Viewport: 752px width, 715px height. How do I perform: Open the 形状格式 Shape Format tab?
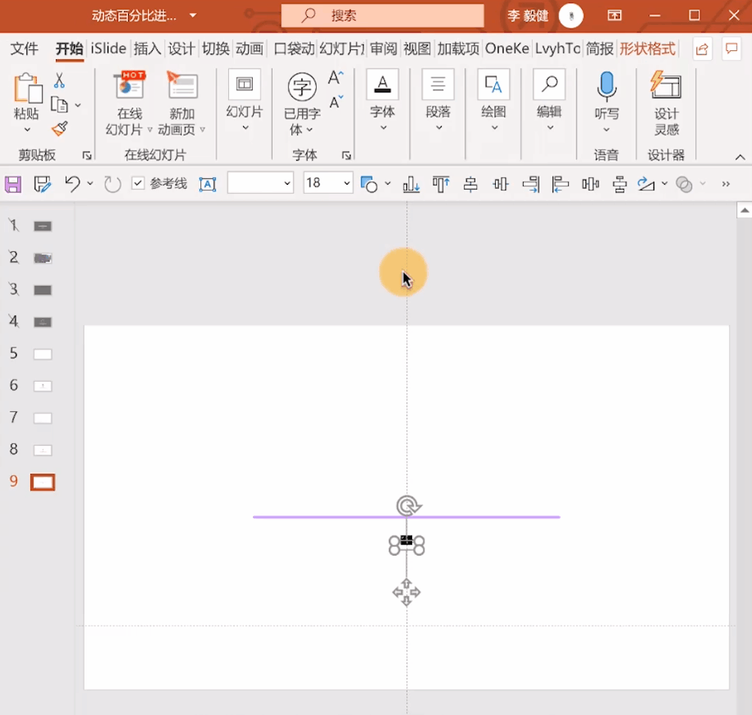648,48
